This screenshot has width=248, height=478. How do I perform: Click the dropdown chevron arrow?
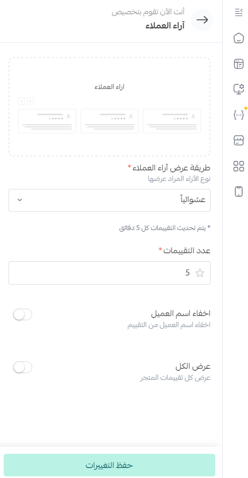coord(20,200)
